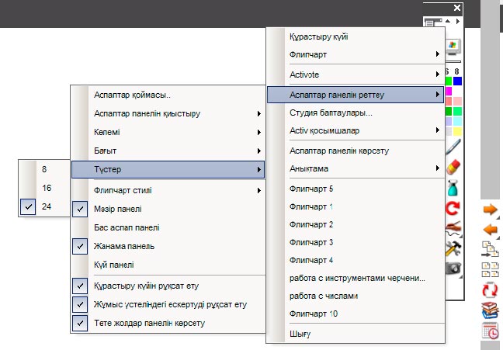The image size is (503, 350).
Task: Click the Camera snapshot tool
Action: pos(454,269)
